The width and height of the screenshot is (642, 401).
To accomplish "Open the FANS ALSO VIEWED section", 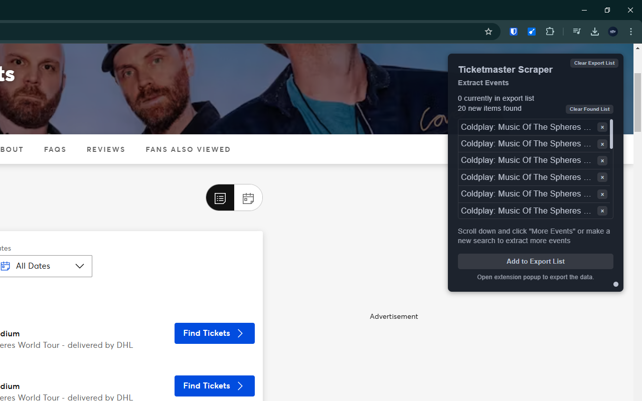I will (188, 149).
